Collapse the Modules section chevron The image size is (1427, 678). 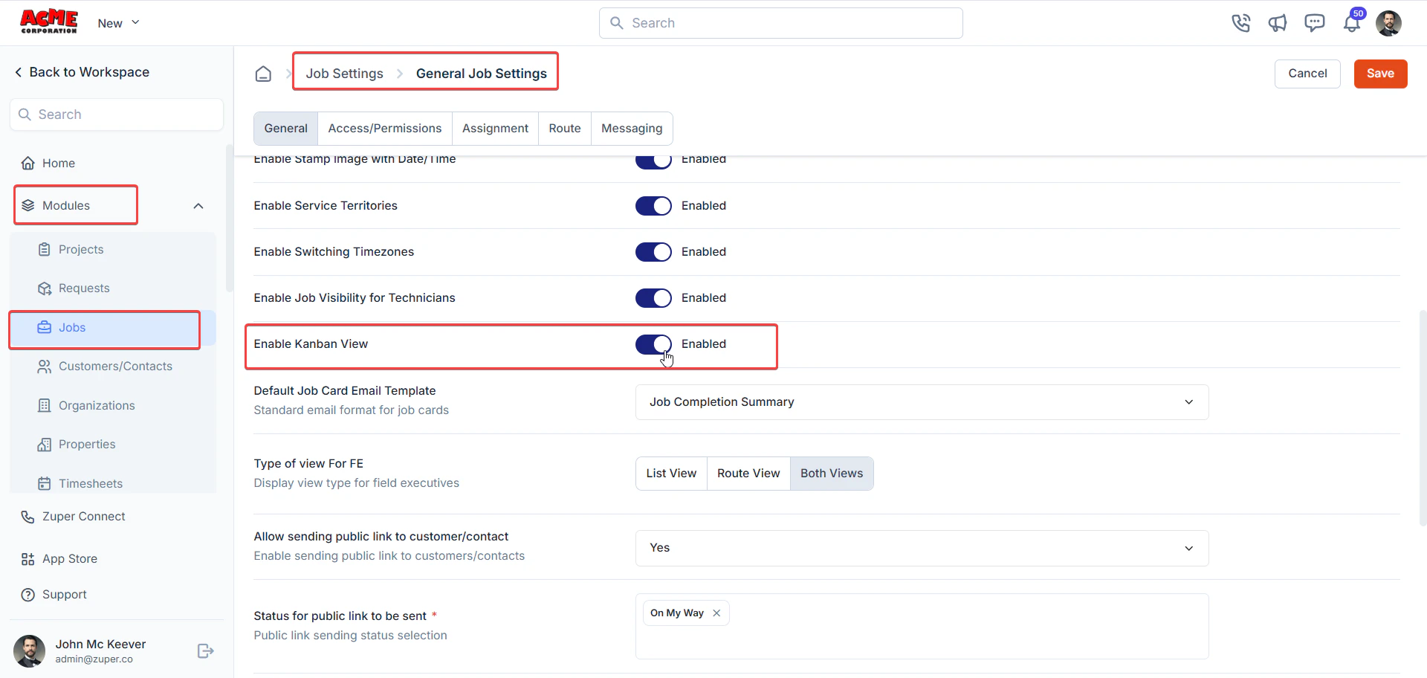(x=198, y=206)
